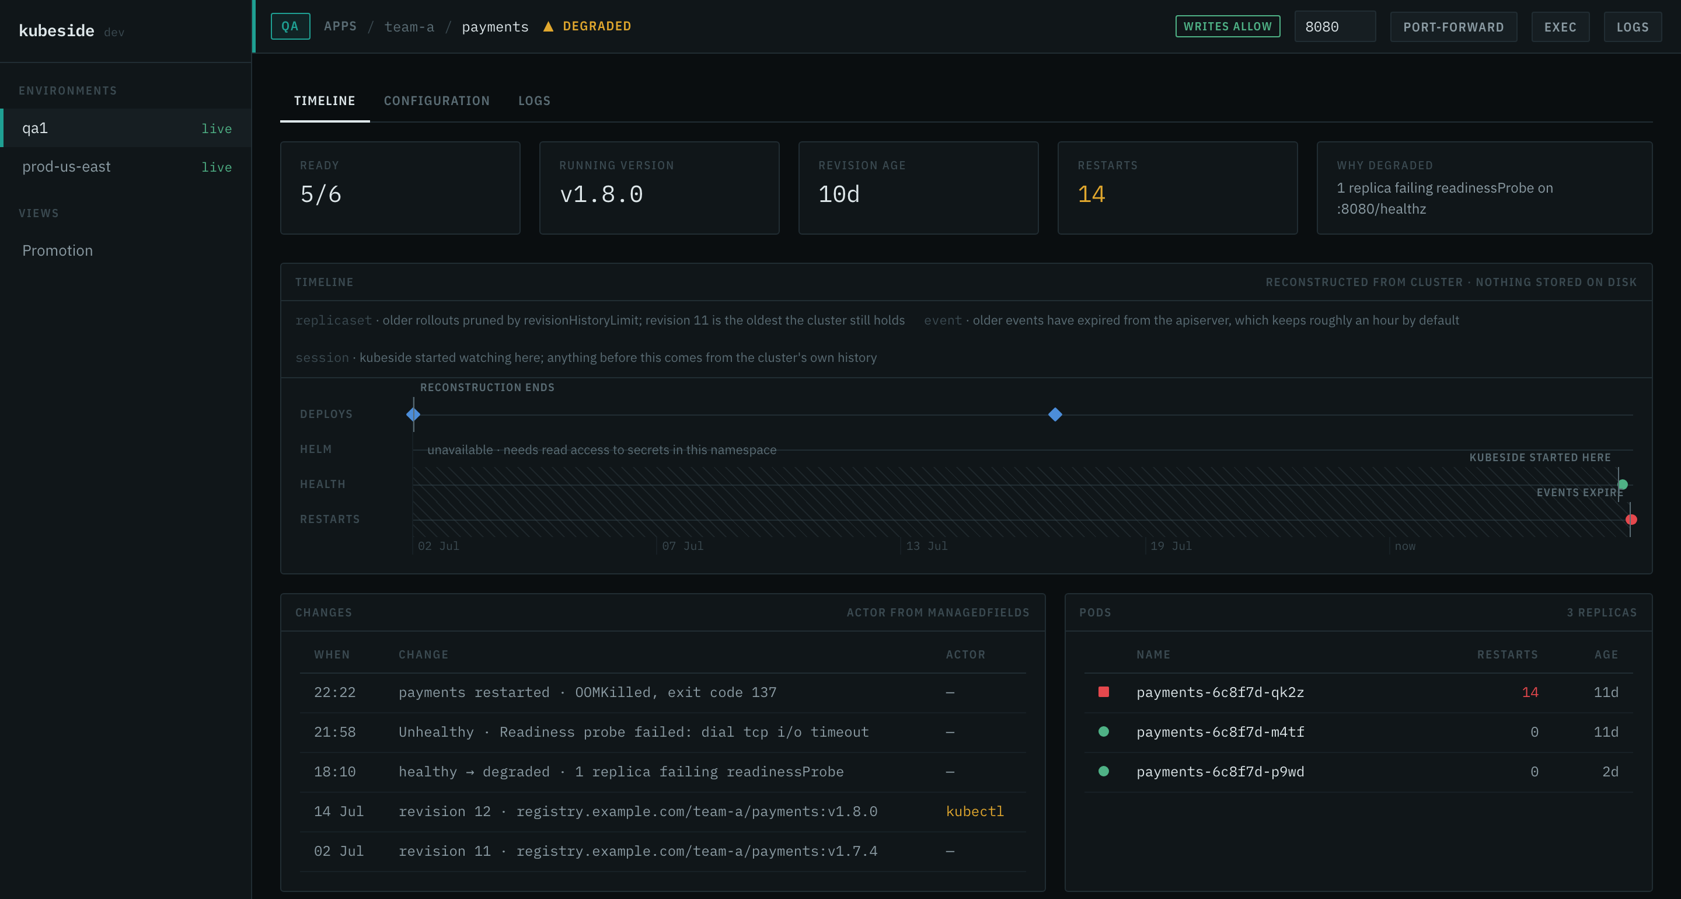1681x899 pixels.
Task: Click the DEGRADED warning triangle icon
Action: coord(548,26)
